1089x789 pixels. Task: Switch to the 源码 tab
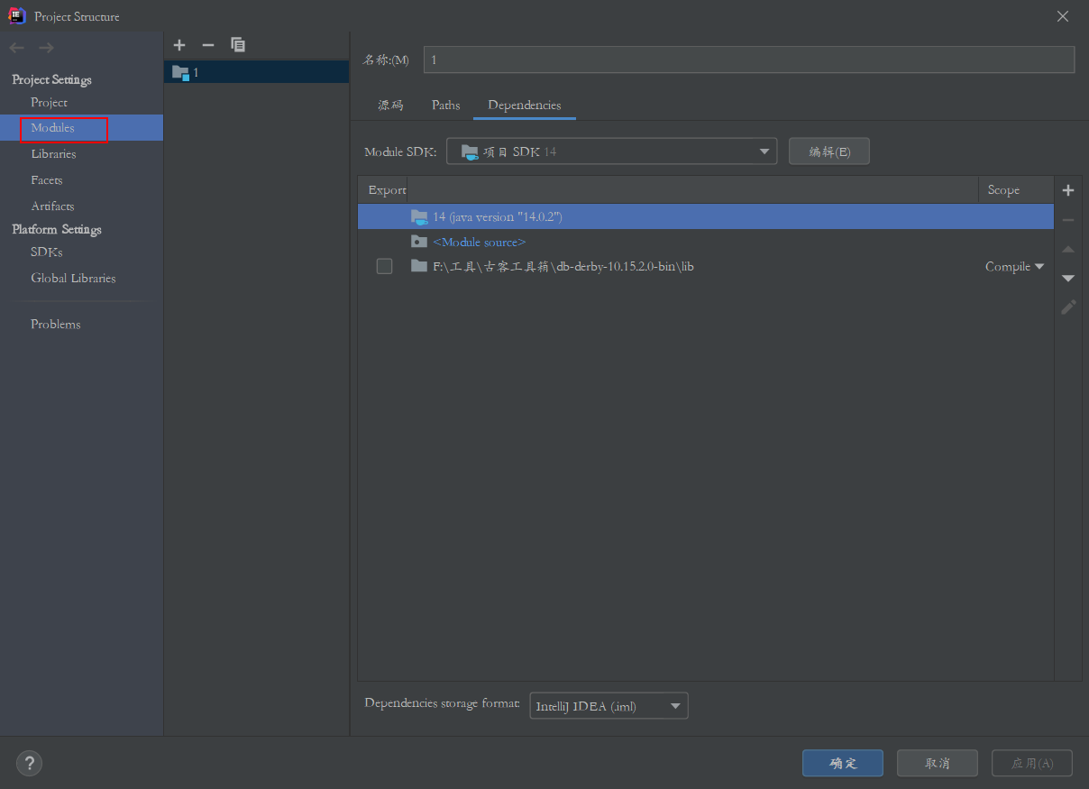390,106
